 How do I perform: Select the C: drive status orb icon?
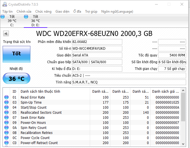click(x=3, y=17)
